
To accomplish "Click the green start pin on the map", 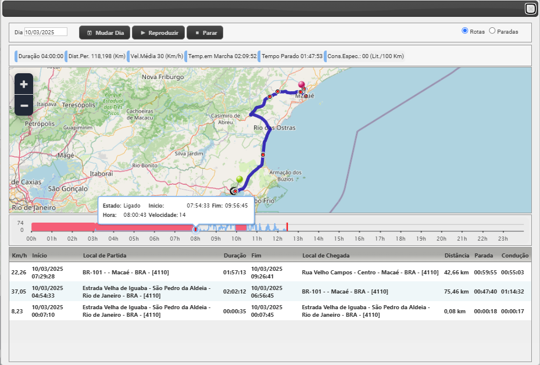I will click(x=239, y=180).
